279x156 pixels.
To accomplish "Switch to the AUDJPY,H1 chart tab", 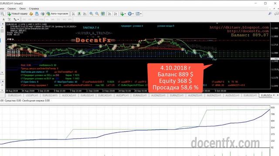I will coord(122,95).
